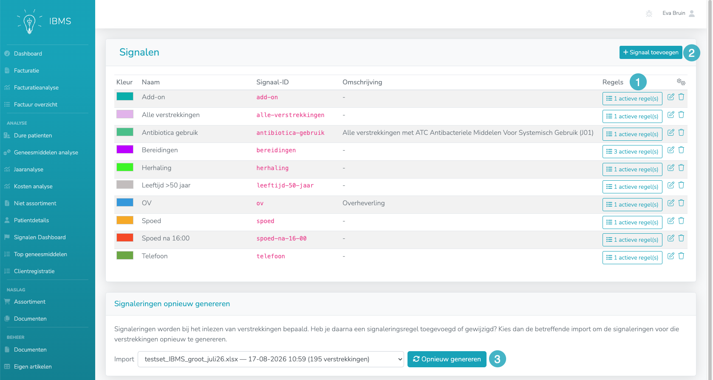Screen dimensions: 713x380
Task: Edit the Bereidingen signal
Action: click(671, 150)
